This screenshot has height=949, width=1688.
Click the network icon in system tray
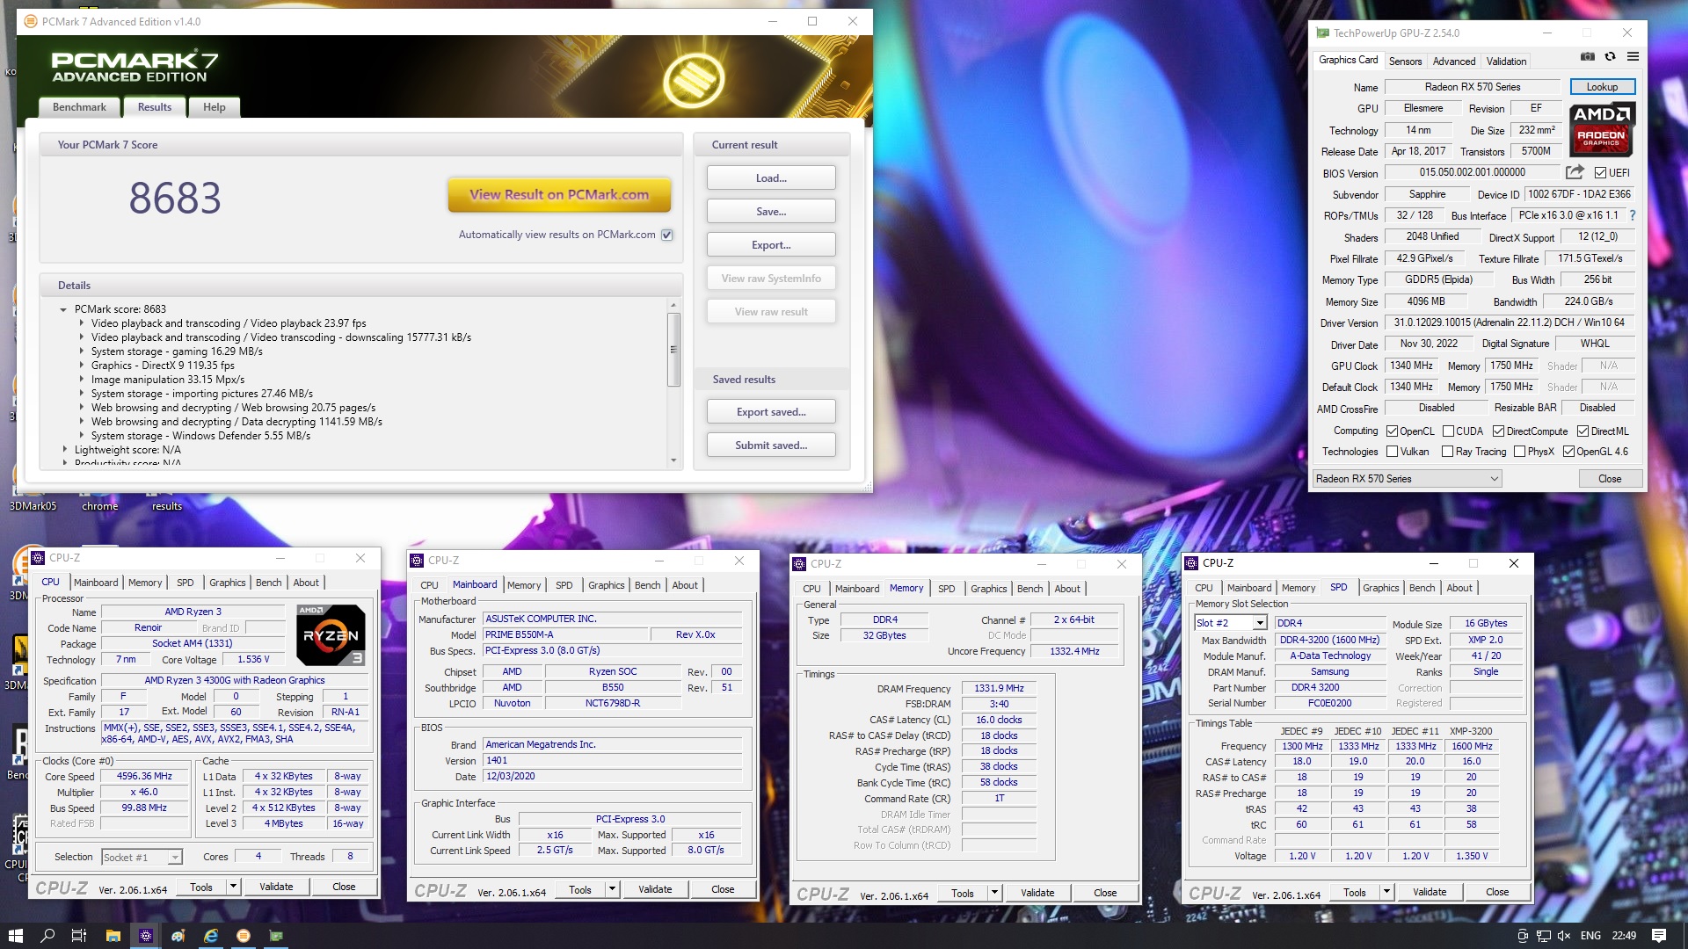coord(1543,936)
